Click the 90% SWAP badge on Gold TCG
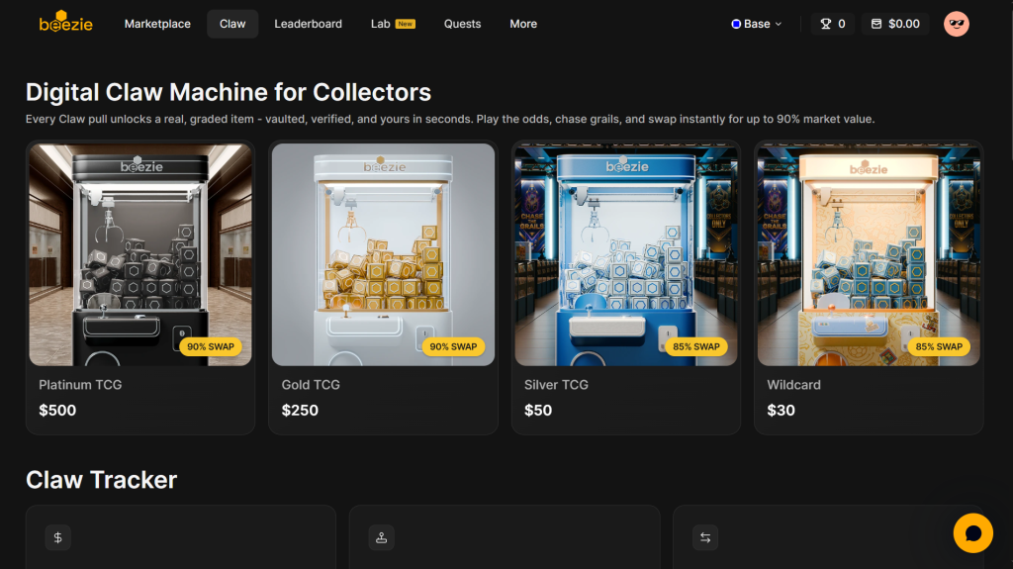 click(x=453, y=346)
